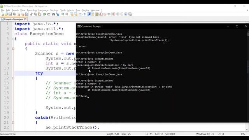Click the Zoom In magnifier icon

pyautogui.click(x=63, y=14)
